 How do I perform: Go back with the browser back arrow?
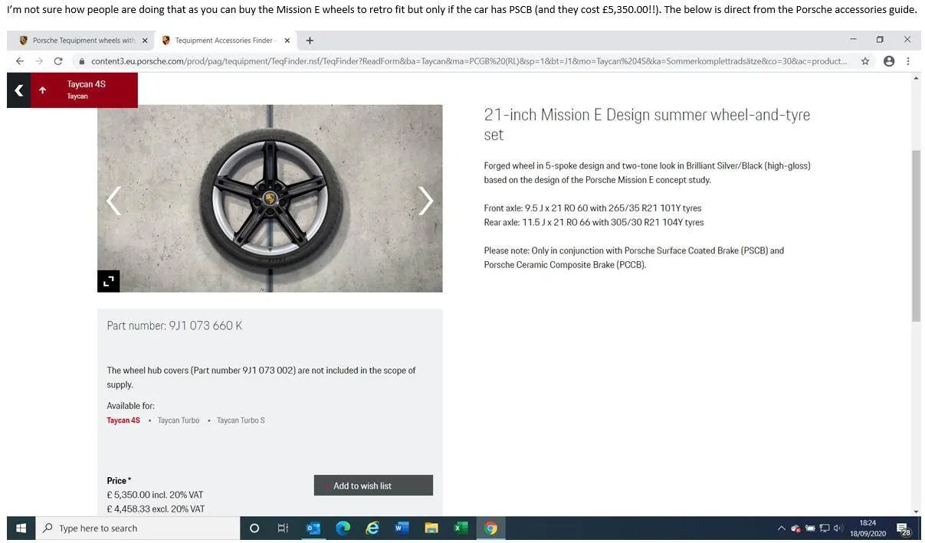pyautogui.click(x=19, y=61)
